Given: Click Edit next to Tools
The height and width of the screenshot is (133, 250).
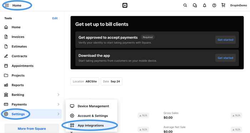Looking at the screenshot, I should click(x=55, y=18).
